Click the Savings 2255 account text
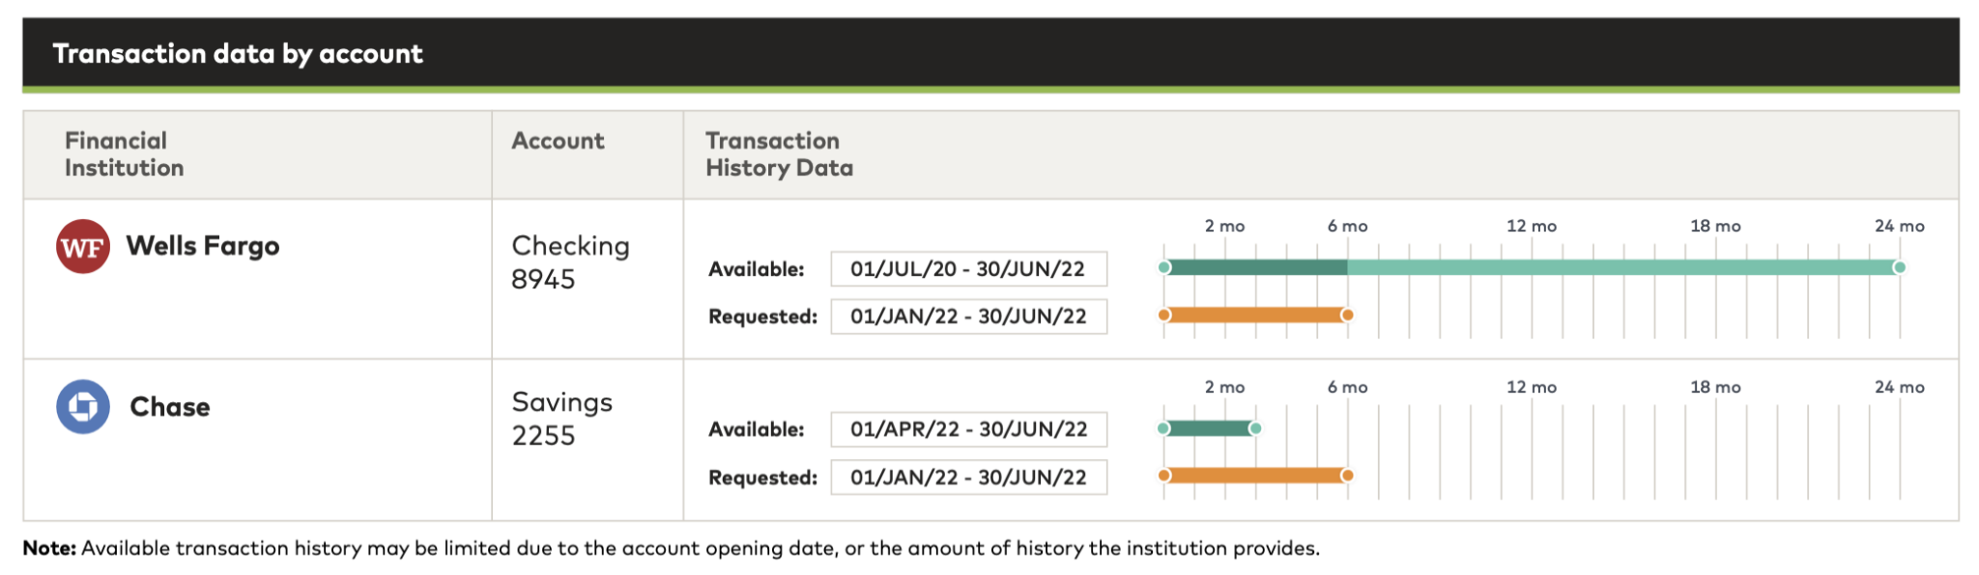The height and width of the screenshot is (575, 1979). point(561,419)
